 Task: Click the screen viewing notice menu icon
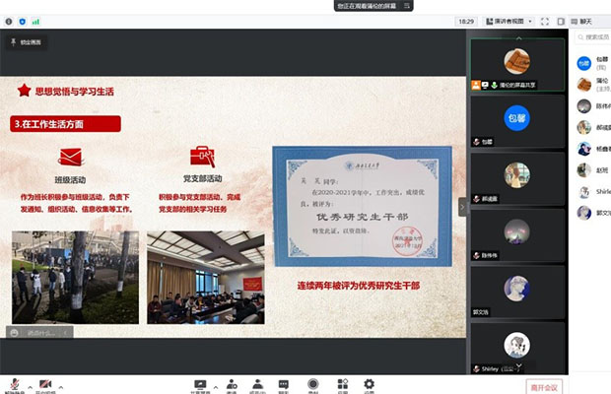point(406,6)
